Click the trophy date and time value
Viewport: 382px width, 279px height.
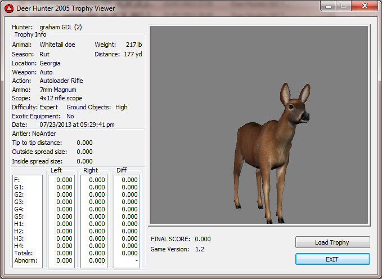click(x=77, y=125)
